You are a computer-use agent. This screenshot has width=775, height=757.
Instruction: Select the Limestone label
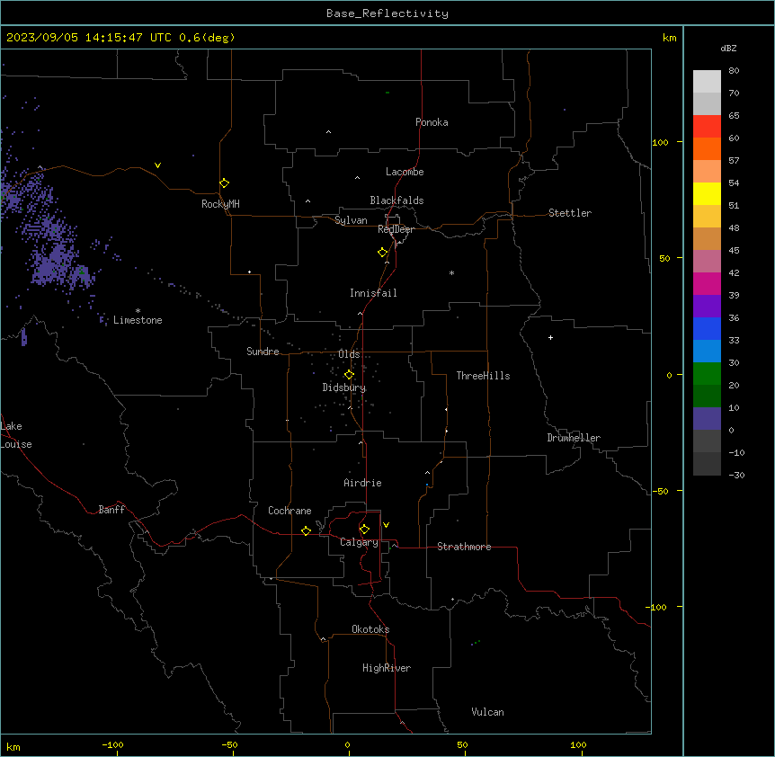pos(138,320)
